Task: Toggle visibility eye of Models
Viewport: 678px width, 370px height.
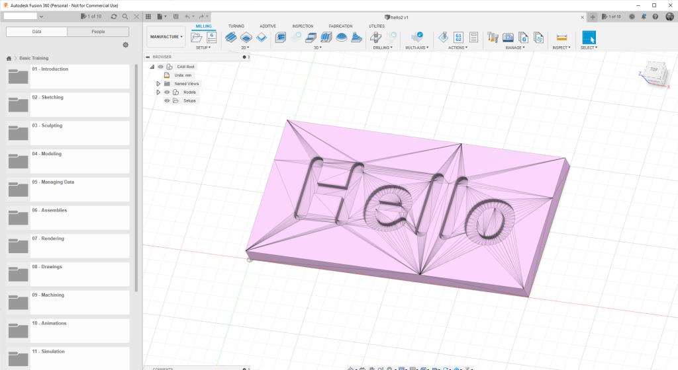Action: point(167,92)
